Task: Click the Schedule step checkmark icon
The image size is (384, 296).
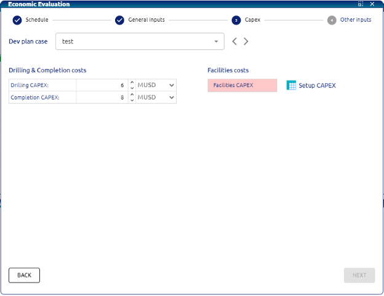Action: pos(17,20)
